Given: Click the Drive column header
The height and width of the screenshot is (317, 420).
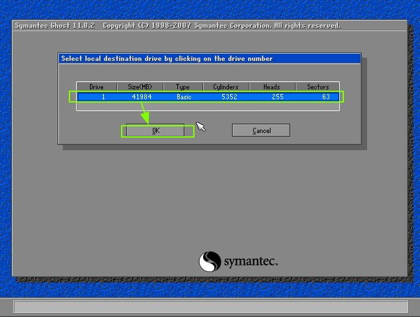Looking at the screenshot, I should [x=97, y=87].
